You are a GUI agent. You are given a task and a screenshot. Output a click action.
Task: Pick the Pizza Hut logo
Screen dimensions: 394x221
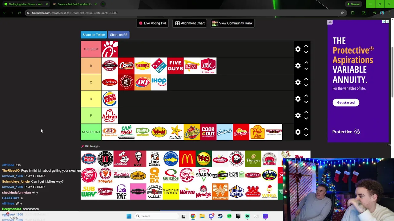point(89,175)
